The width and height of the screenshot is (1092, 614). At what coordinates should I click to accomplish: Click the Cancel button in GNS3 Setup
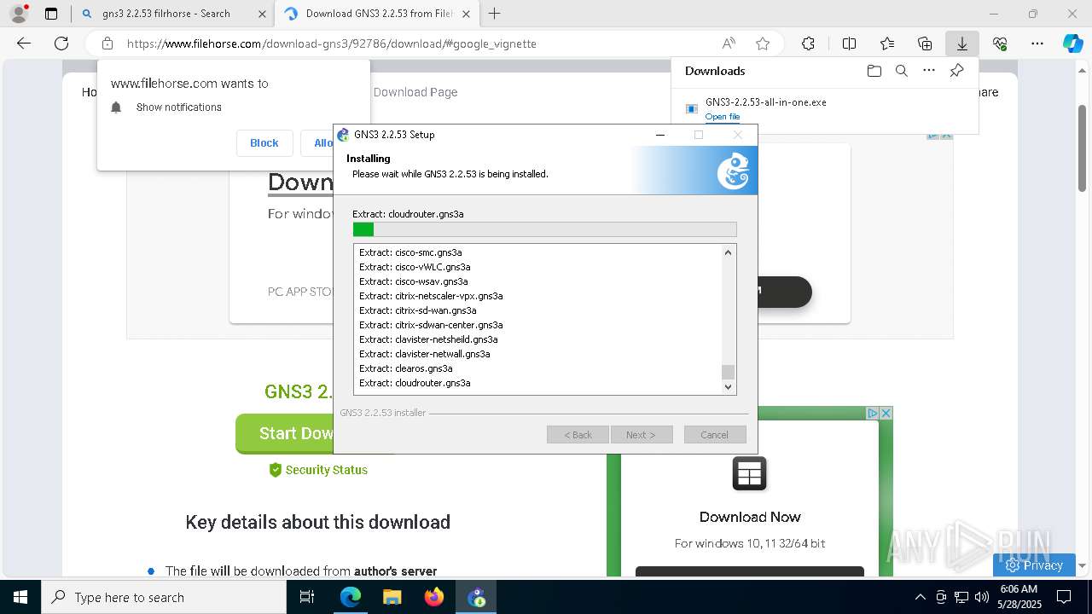[715, 435]
